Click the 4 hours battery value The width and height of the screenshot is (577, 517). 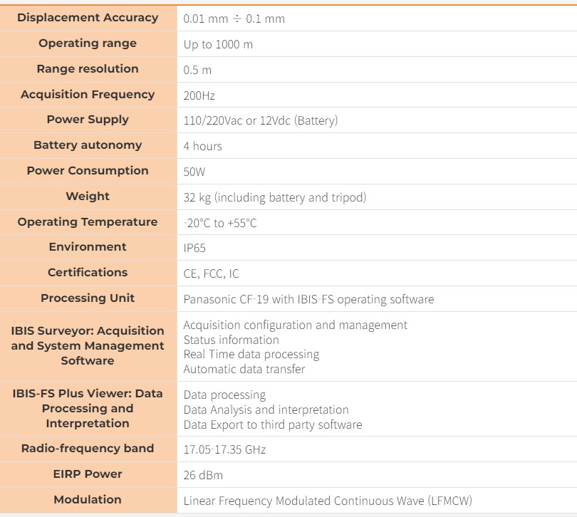[x=203, y=146]
